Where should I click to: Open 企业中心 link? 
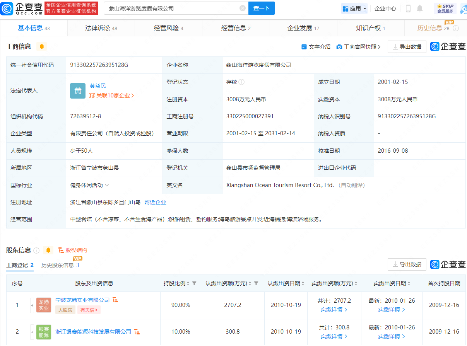point(385,9)
